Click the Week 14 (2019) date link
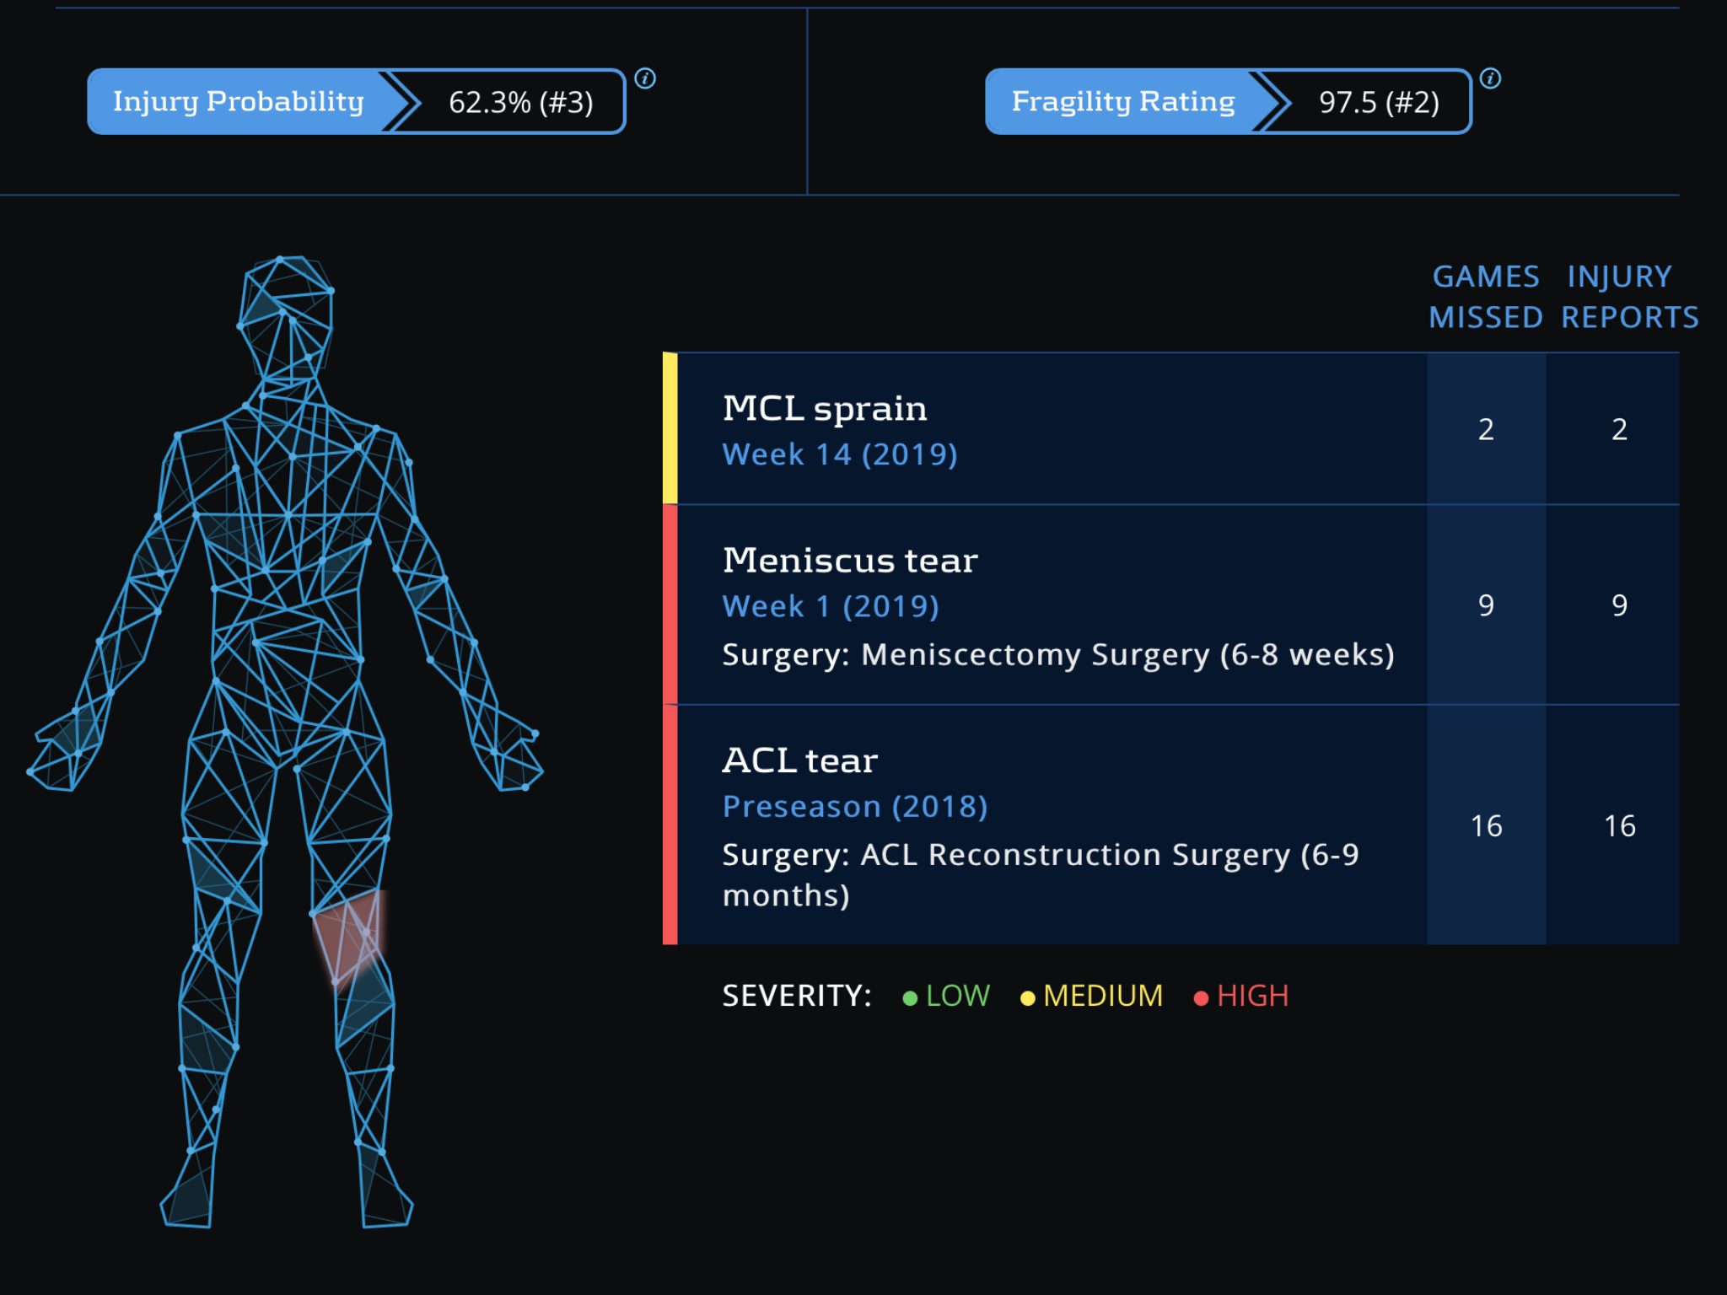The image size is (1727, 1295). point(840,455)
